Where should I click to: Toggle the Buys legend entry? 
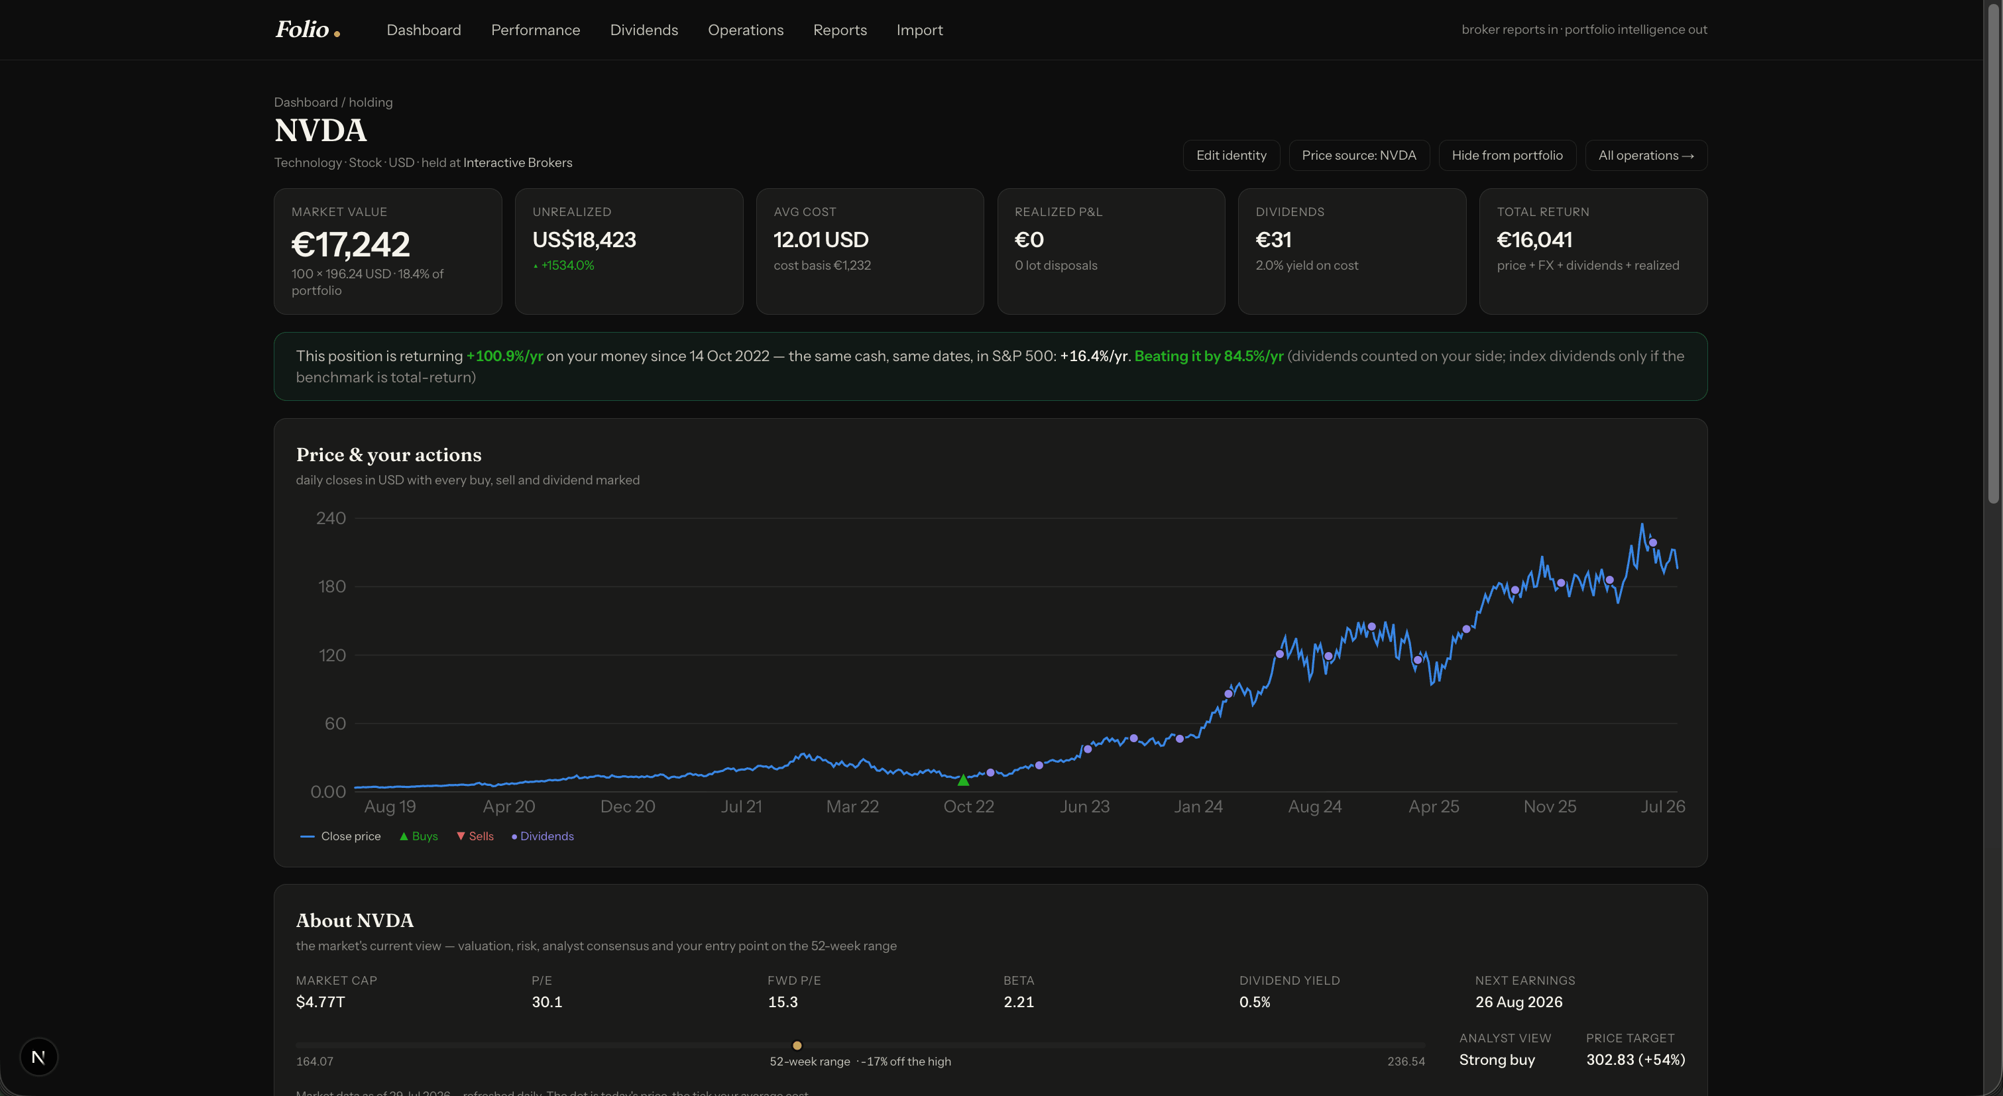pos(418,836)
